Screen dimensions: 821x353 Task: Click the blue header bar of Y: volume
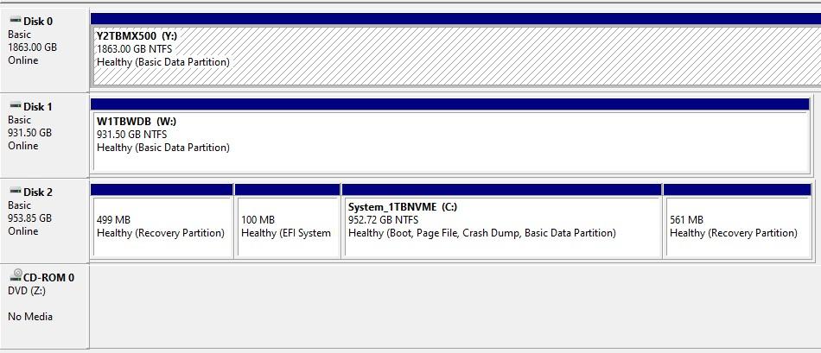click(x=455, y=19)
